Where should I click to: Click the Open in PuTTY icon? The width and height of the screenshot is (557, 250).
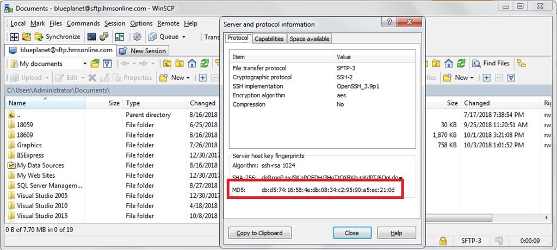(104, 36)
